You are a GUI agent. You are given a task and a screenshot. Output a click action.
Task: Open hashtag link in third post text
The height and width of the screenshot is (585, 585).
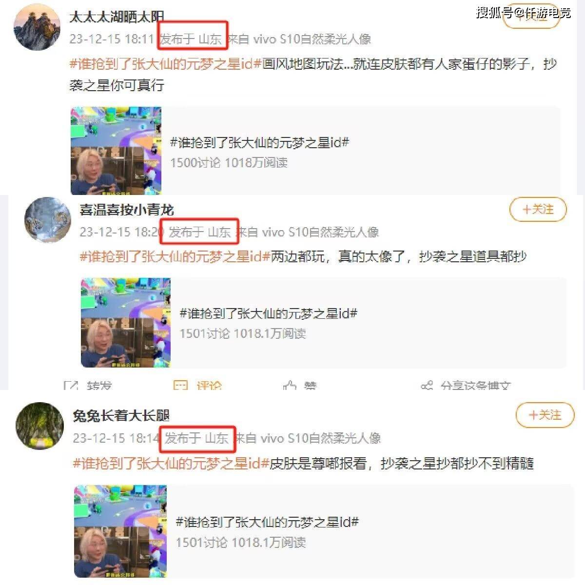click(x=171, y=463)
